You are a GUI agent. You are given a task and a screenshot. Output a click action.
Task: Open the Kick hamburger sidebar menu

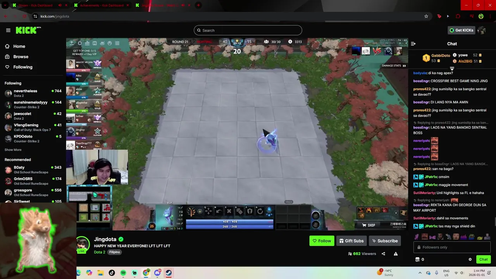(x=8, y=30)
